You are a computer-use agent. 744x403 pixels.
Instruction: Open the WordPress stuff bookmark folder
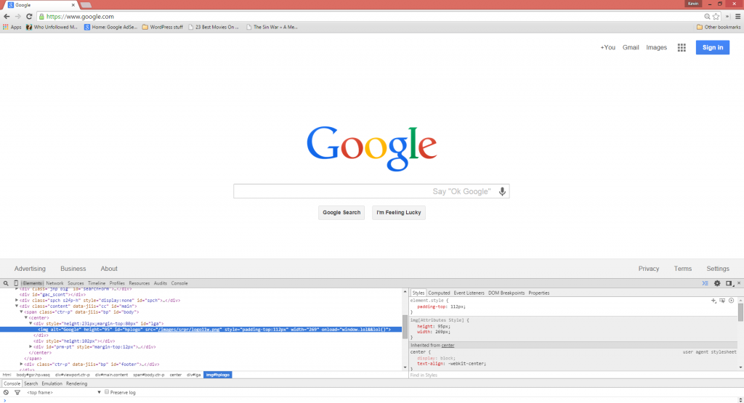[x=162, y=27]
